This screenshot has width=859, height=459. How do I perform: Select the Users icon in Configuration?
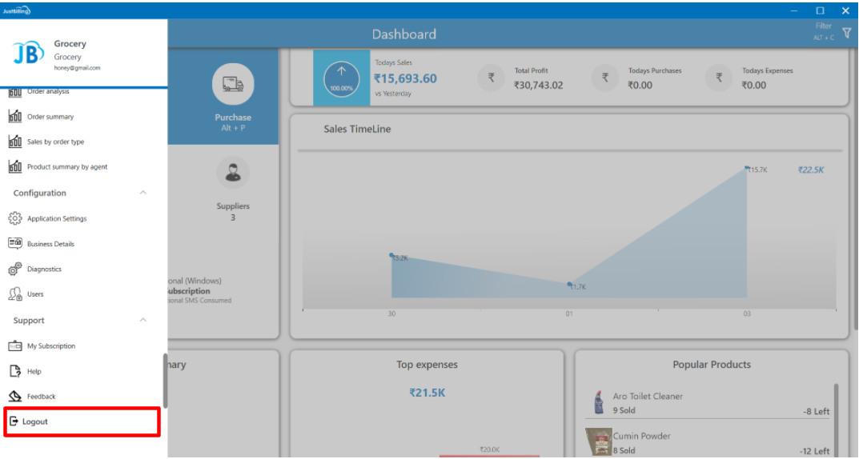tap(14, 294)
